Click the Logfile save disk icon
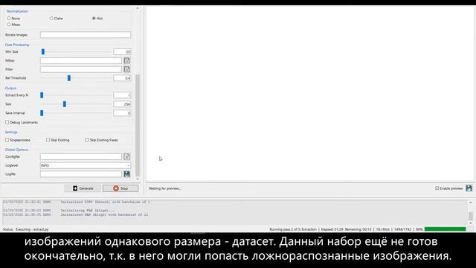This screenshot has width=476, height=268. coord(127,173)
